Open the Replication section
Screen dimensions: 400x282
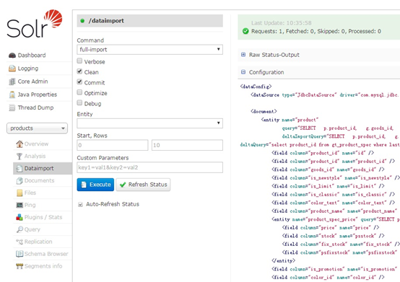pos(38,242)
